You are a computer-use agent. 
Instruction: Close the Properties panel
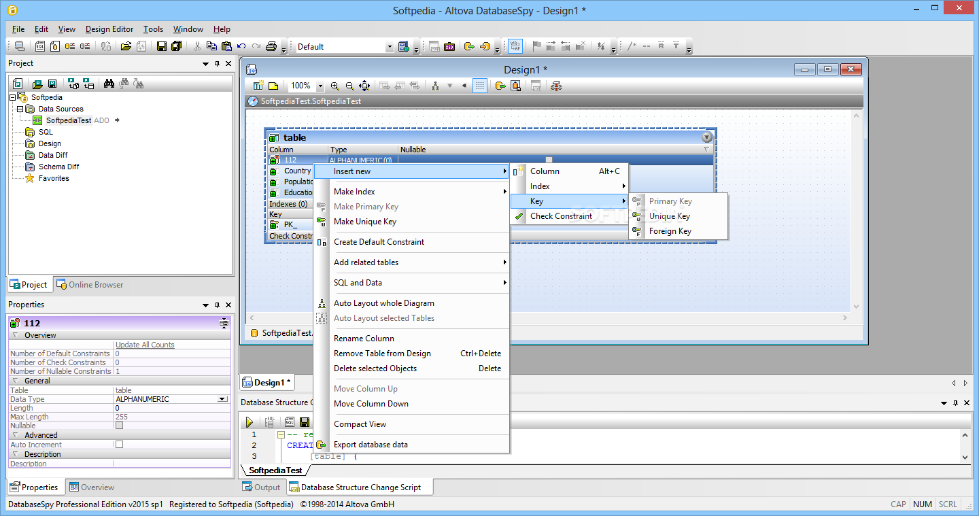coord(228,305)
